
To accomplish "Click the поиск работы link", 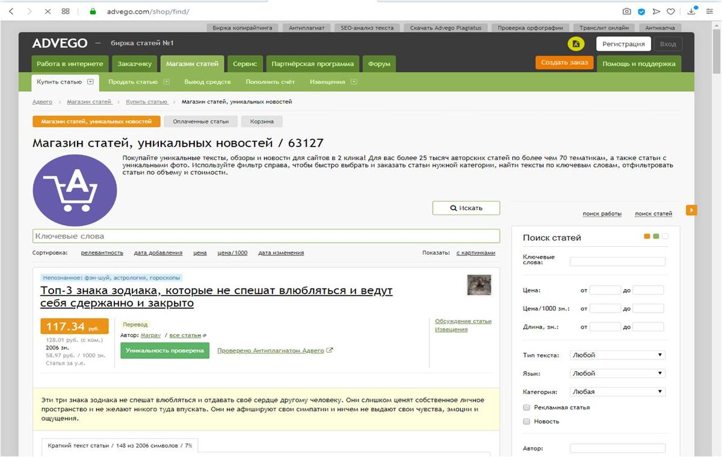I will pyautogui.click(x=602, y=214).
